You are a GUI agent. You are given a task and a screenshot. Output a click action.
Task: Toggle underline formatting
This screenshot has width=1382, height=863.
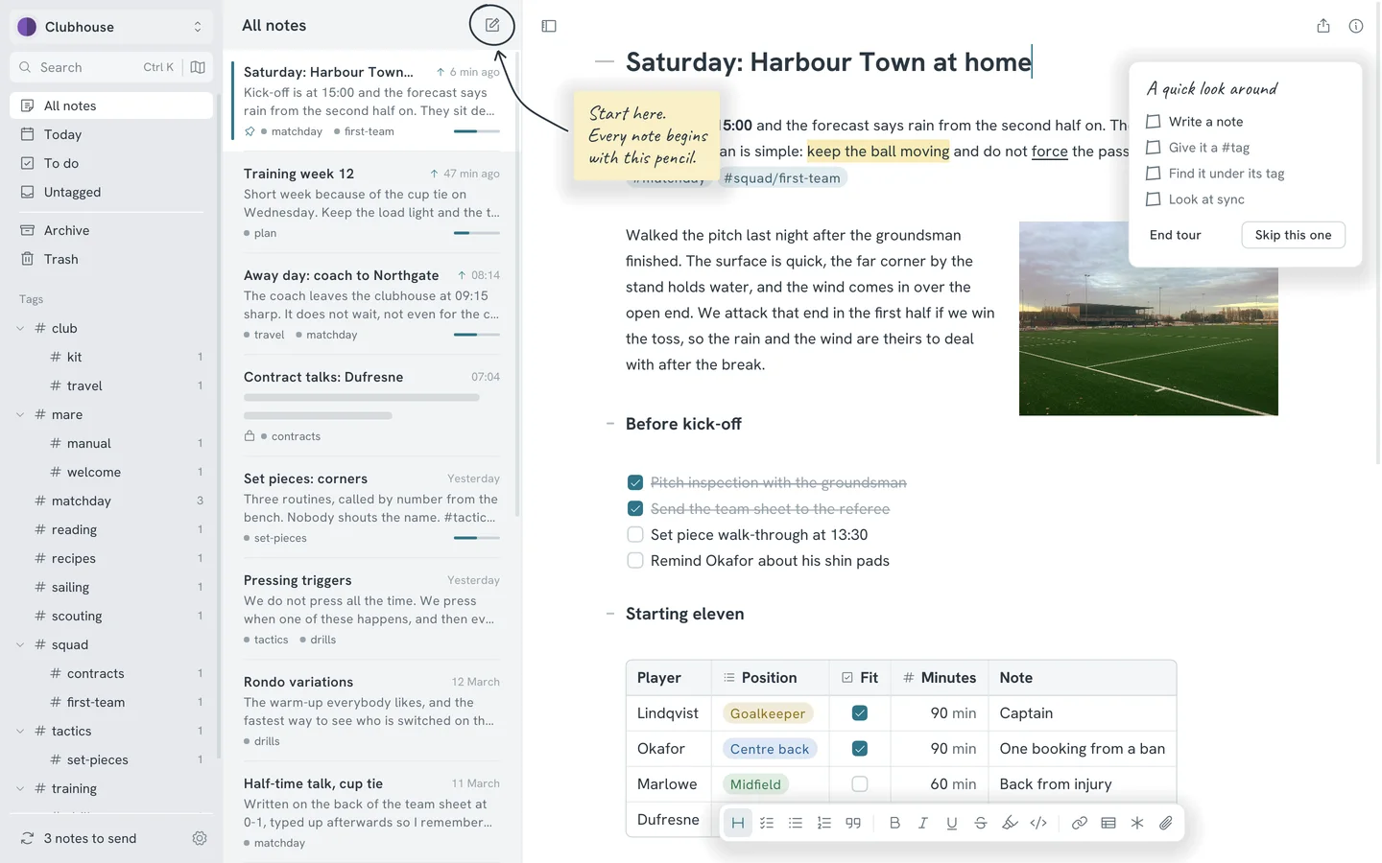(x=952, y=823)
